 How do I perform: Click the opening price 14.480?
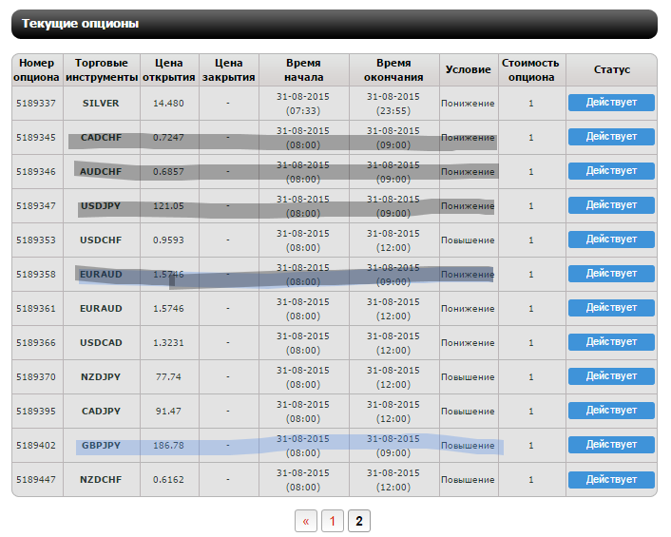[168, 103]
